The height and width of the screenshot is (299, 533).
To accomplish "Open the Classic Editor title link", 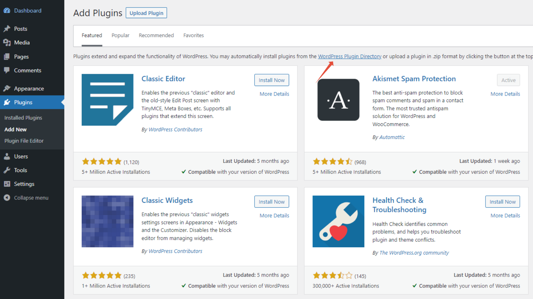I will click(163, 79).
